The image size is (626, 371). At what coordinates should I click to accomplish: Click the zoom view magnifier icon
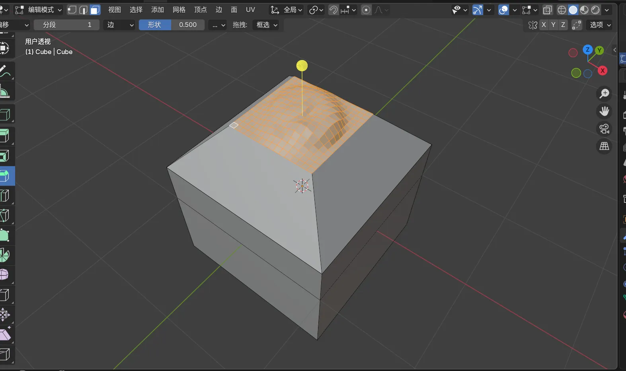coord(604,94)
